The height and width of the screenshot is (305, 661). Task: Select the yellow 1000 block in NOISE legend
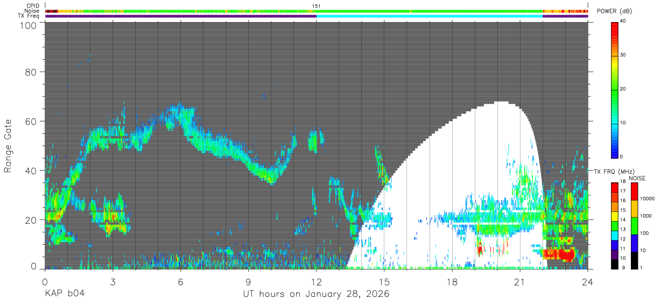[x=634, y=209]
